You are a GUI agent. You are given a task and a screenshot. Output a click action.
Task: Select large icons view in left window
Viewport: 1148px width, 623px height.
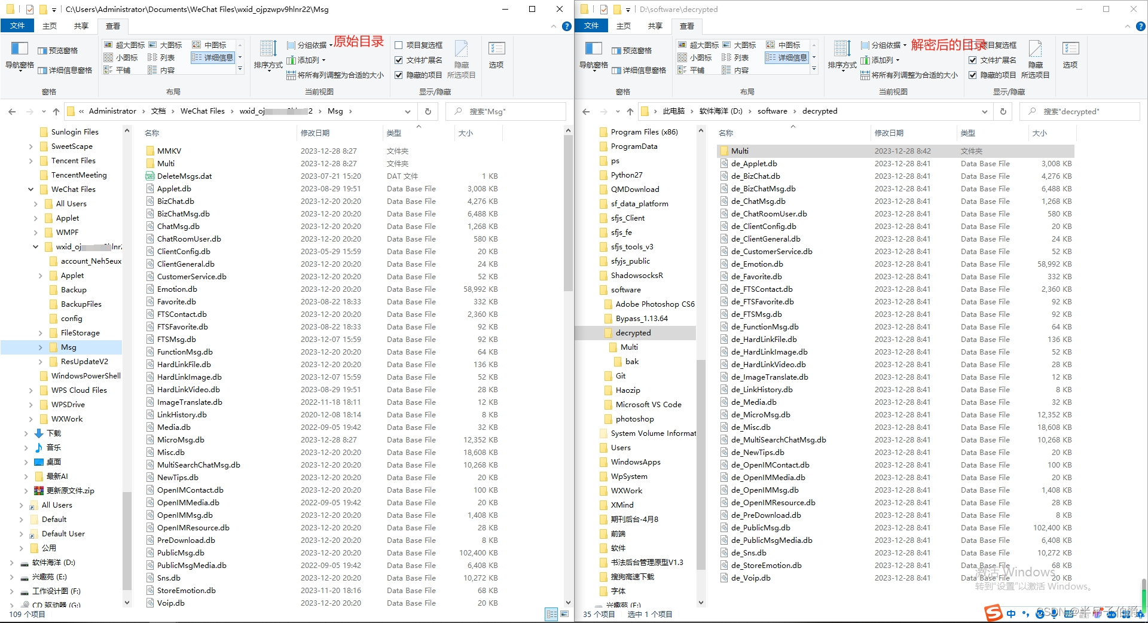(165, 45)
